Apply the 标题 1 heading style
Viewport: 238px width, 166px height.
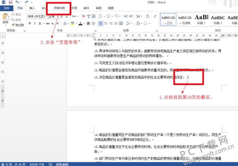(x=201, y=19)
